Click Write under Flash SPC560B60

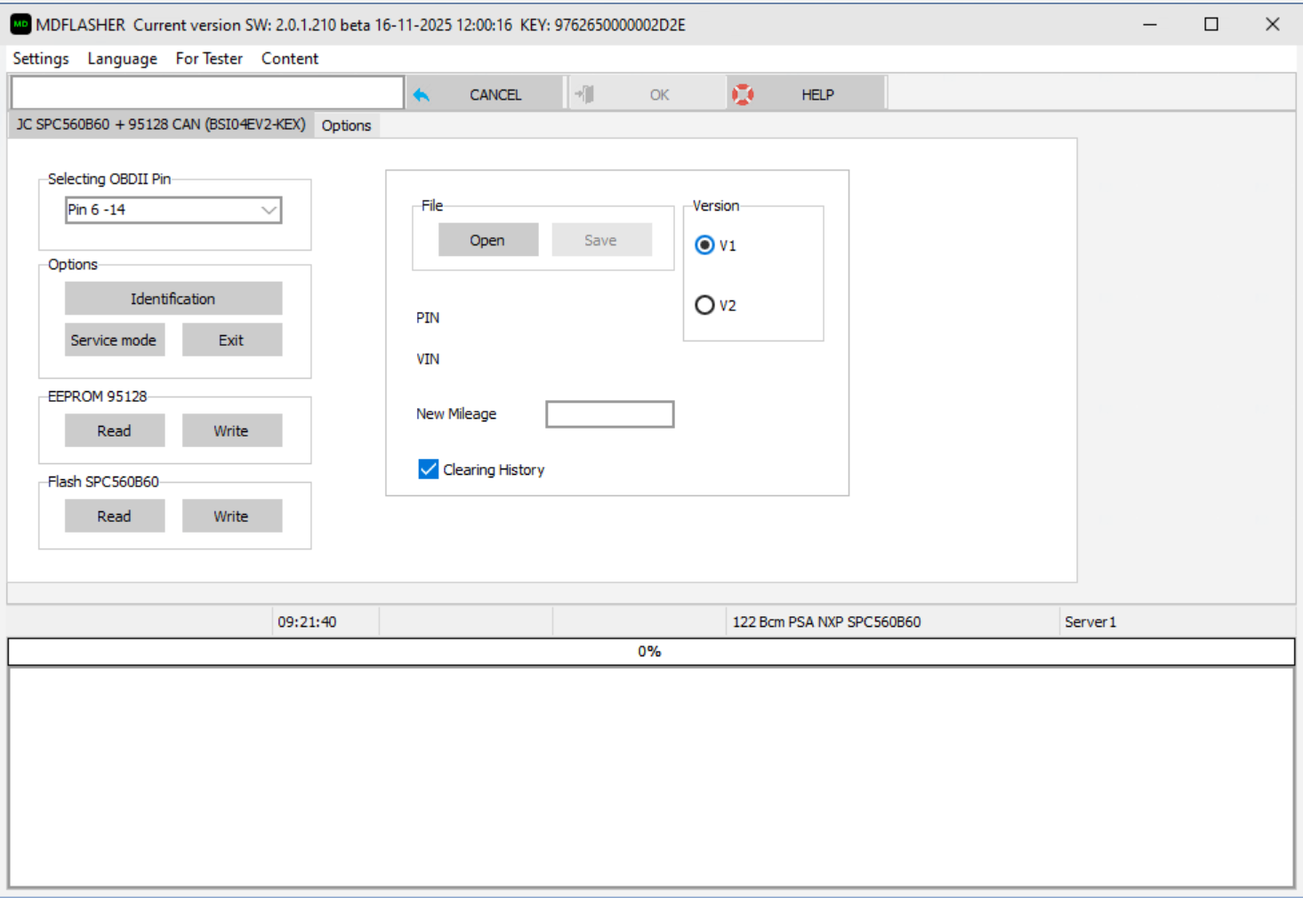231,516
